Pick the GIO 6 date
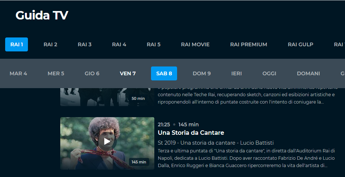The image size is (345, 177). [x=92, y=73]
